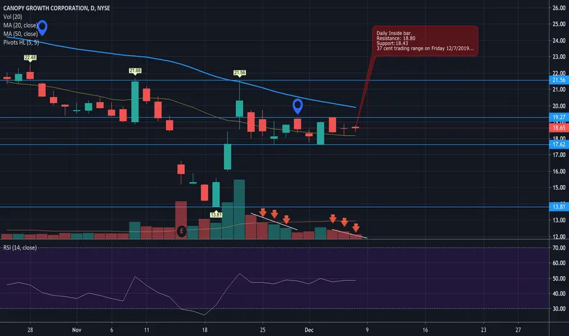Click the 15.00 price axis label
The height and width of the screenshot is (336, 569).
coord(559,188)
